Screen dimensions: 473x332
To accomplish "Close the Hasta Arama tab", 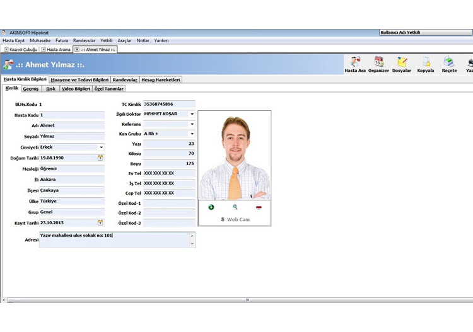I will click(x=44, y=49).
